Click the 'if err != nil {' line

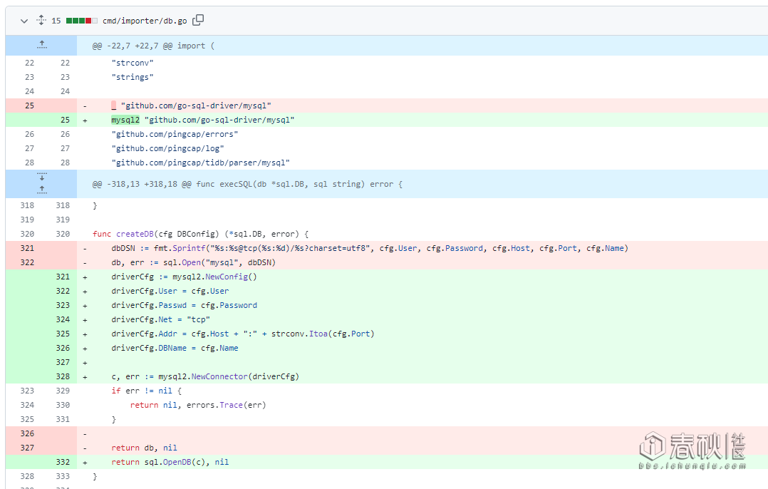[x=147, y=391]
